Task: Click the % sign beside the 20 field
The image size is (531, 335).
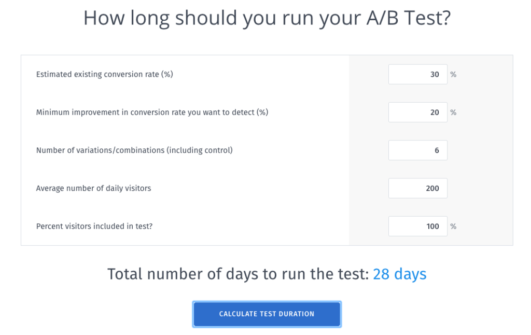Action: point(453,113)
